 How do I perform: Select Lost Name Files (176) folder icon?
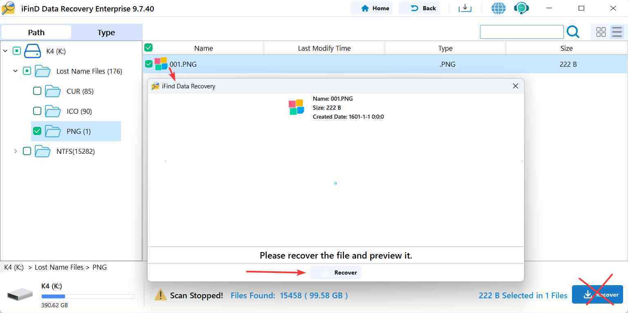(43, 71)
